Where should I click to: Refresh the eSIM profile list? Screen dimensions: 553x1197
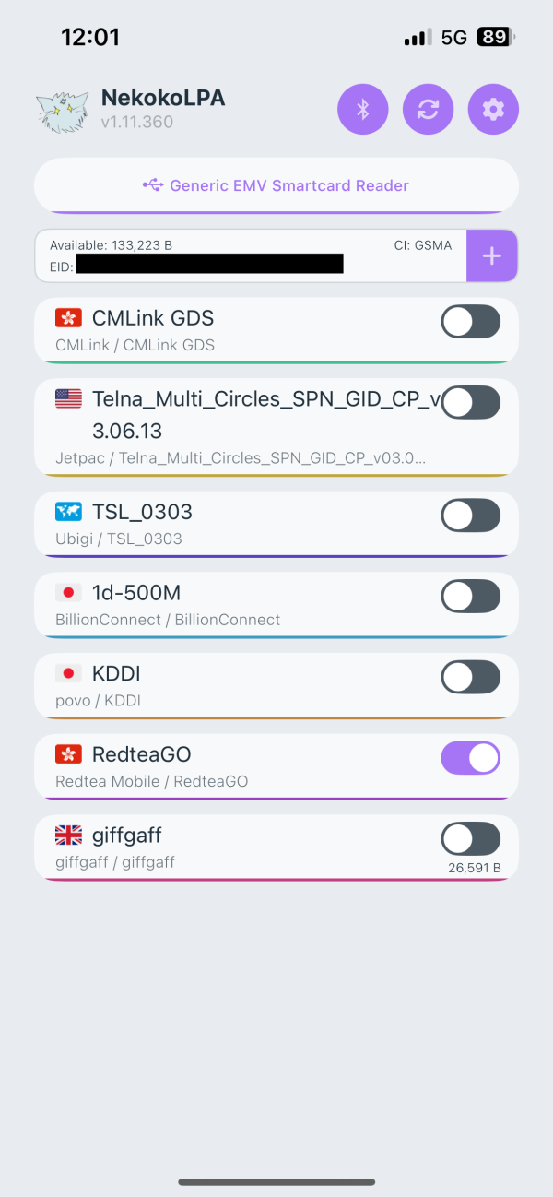click(428, 109)
